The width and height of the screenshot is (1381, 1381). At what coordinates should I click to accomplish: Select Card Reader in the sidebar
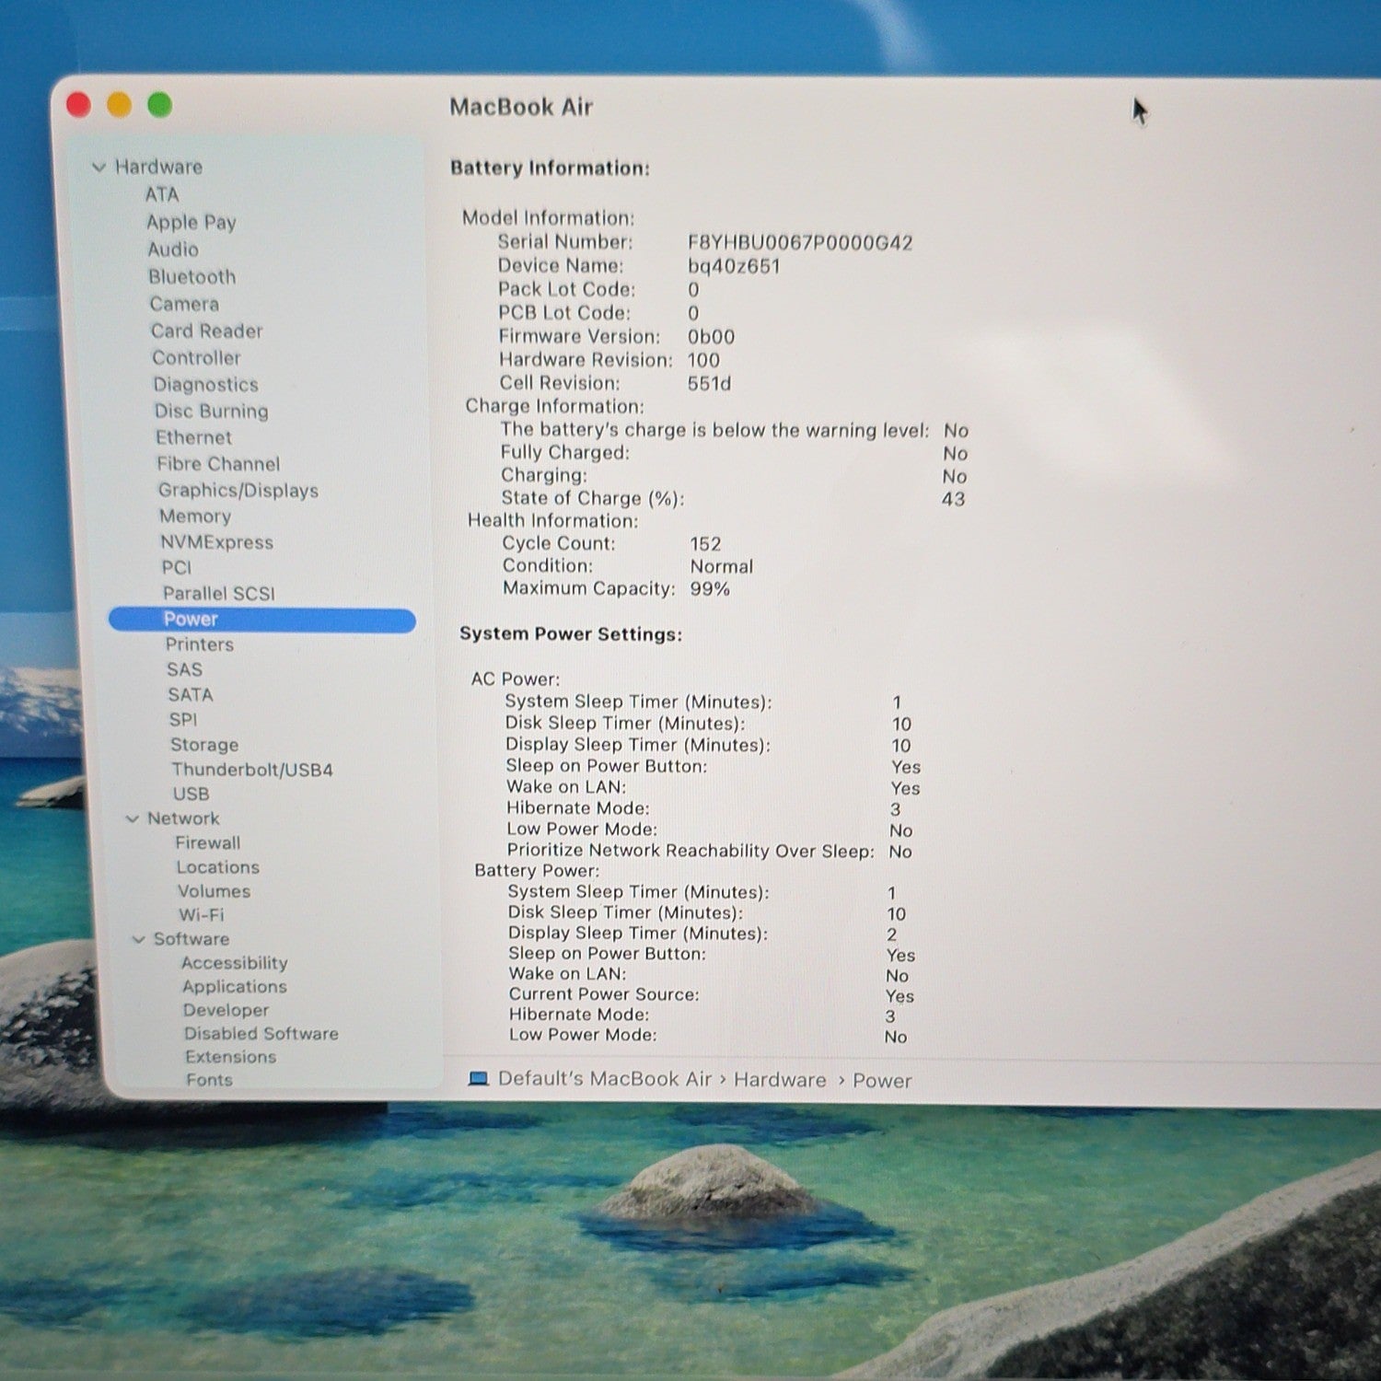pos(207,331)
